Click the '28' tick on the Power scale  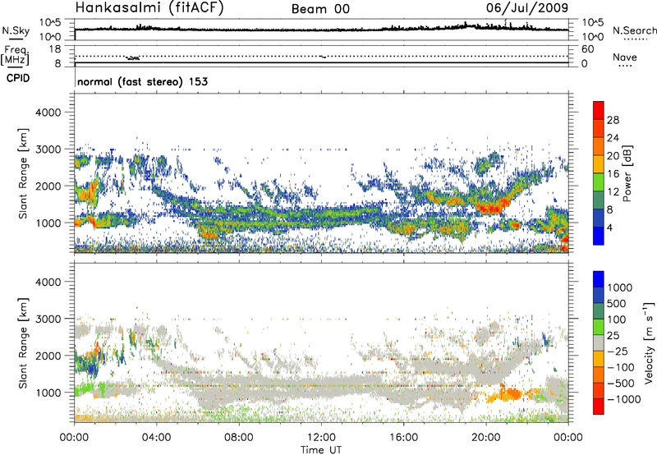pyautogui.click(x=613, y=120)
